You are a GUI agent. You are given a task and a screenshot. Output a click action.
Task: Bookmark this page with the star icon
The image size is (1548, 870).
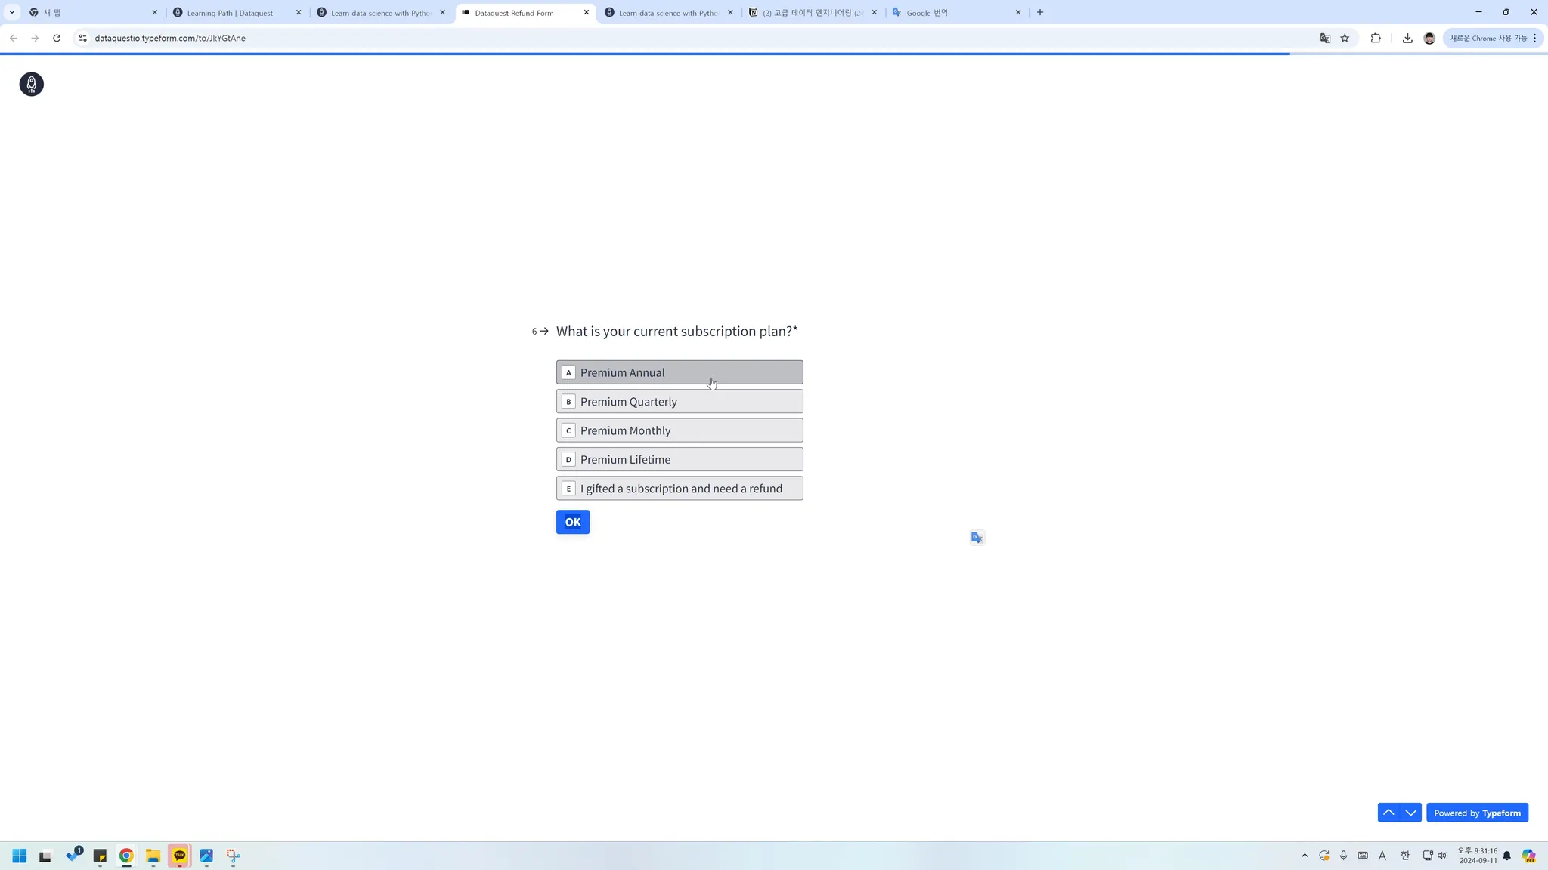(x=1345, y=38)
